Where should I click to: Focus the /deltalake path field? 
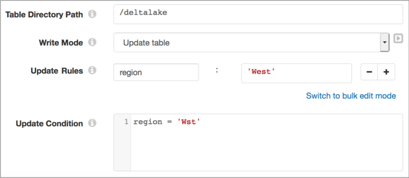coord(258,15)
